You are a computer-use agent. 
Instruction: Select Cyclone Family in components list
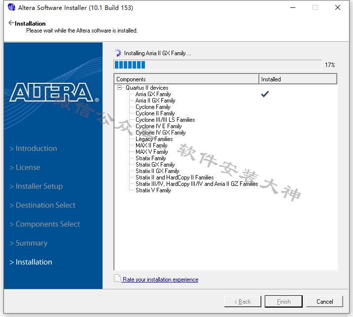(x=153, y=107)
